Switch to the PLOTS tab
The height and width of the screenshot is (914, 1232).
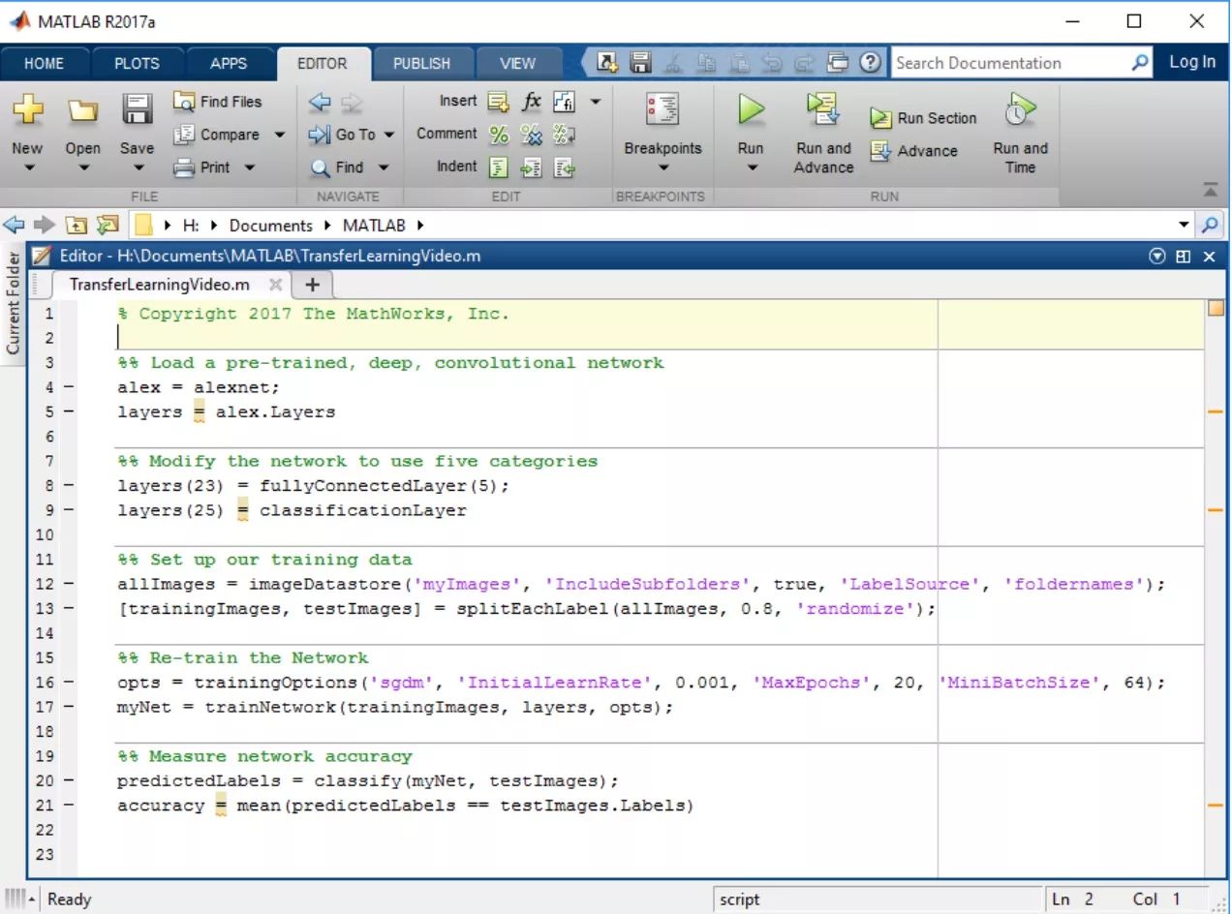pos(137,63)
